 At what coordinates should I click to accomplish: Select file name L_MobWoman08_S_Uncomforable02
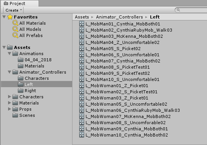tap(126, 123)
